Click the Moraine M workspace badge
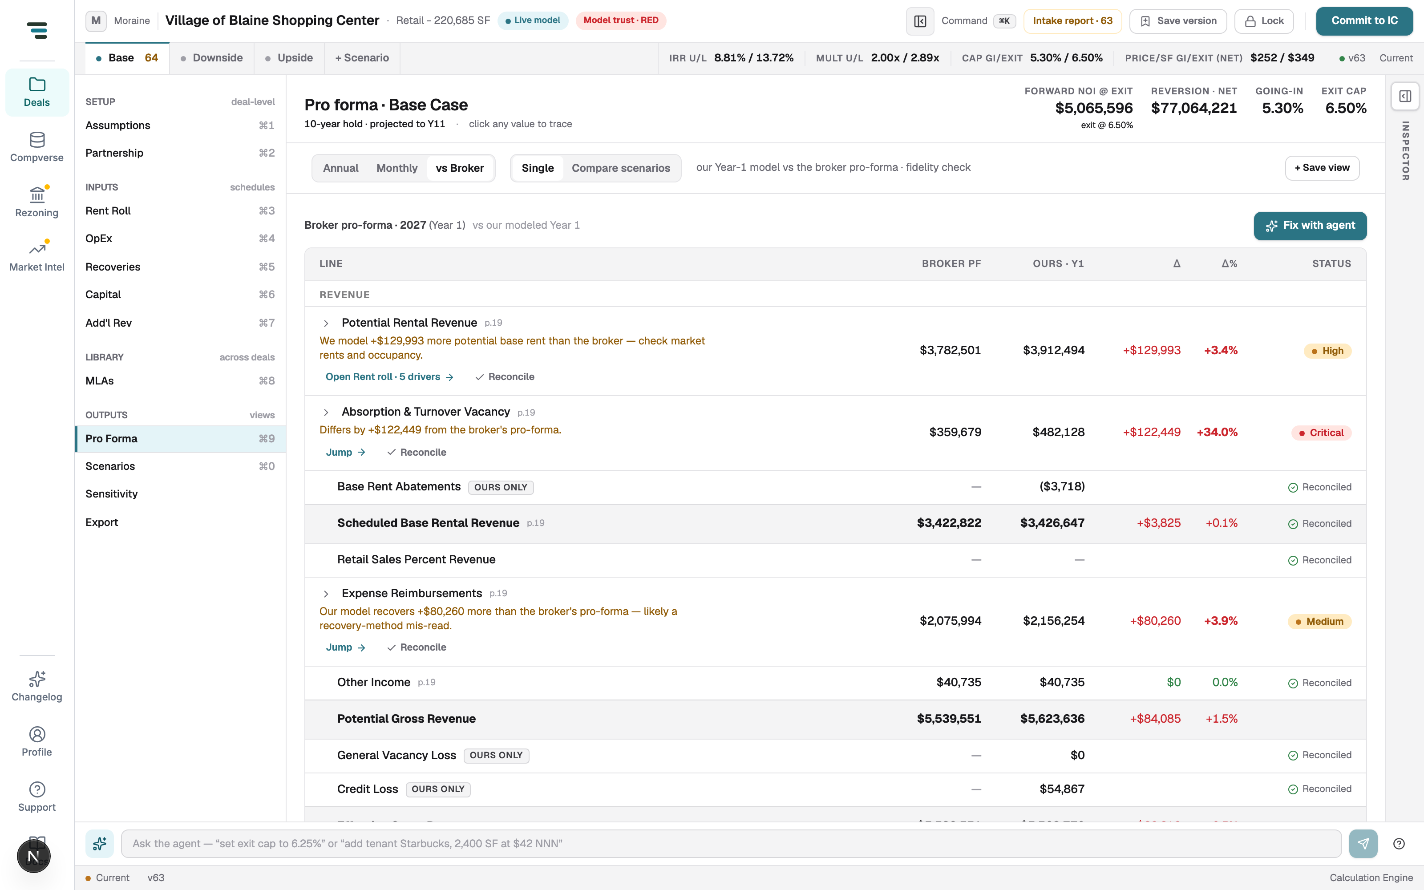Screen dimensions: 1424x890 point(96,20)
